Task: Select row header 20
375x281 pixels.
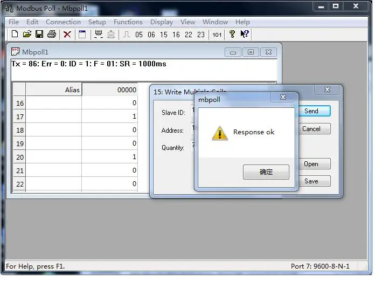Action: coord(19,157)
